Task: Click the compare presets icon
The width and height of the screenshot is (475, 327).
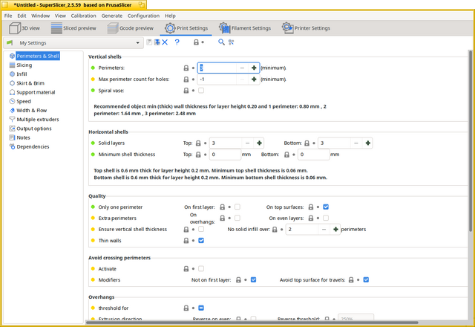Action: pos(231,42)
